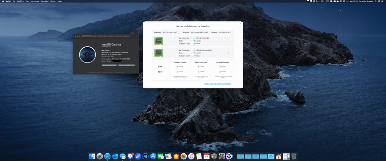
Task: Open Messages app in dock
Action: (123, 156)
